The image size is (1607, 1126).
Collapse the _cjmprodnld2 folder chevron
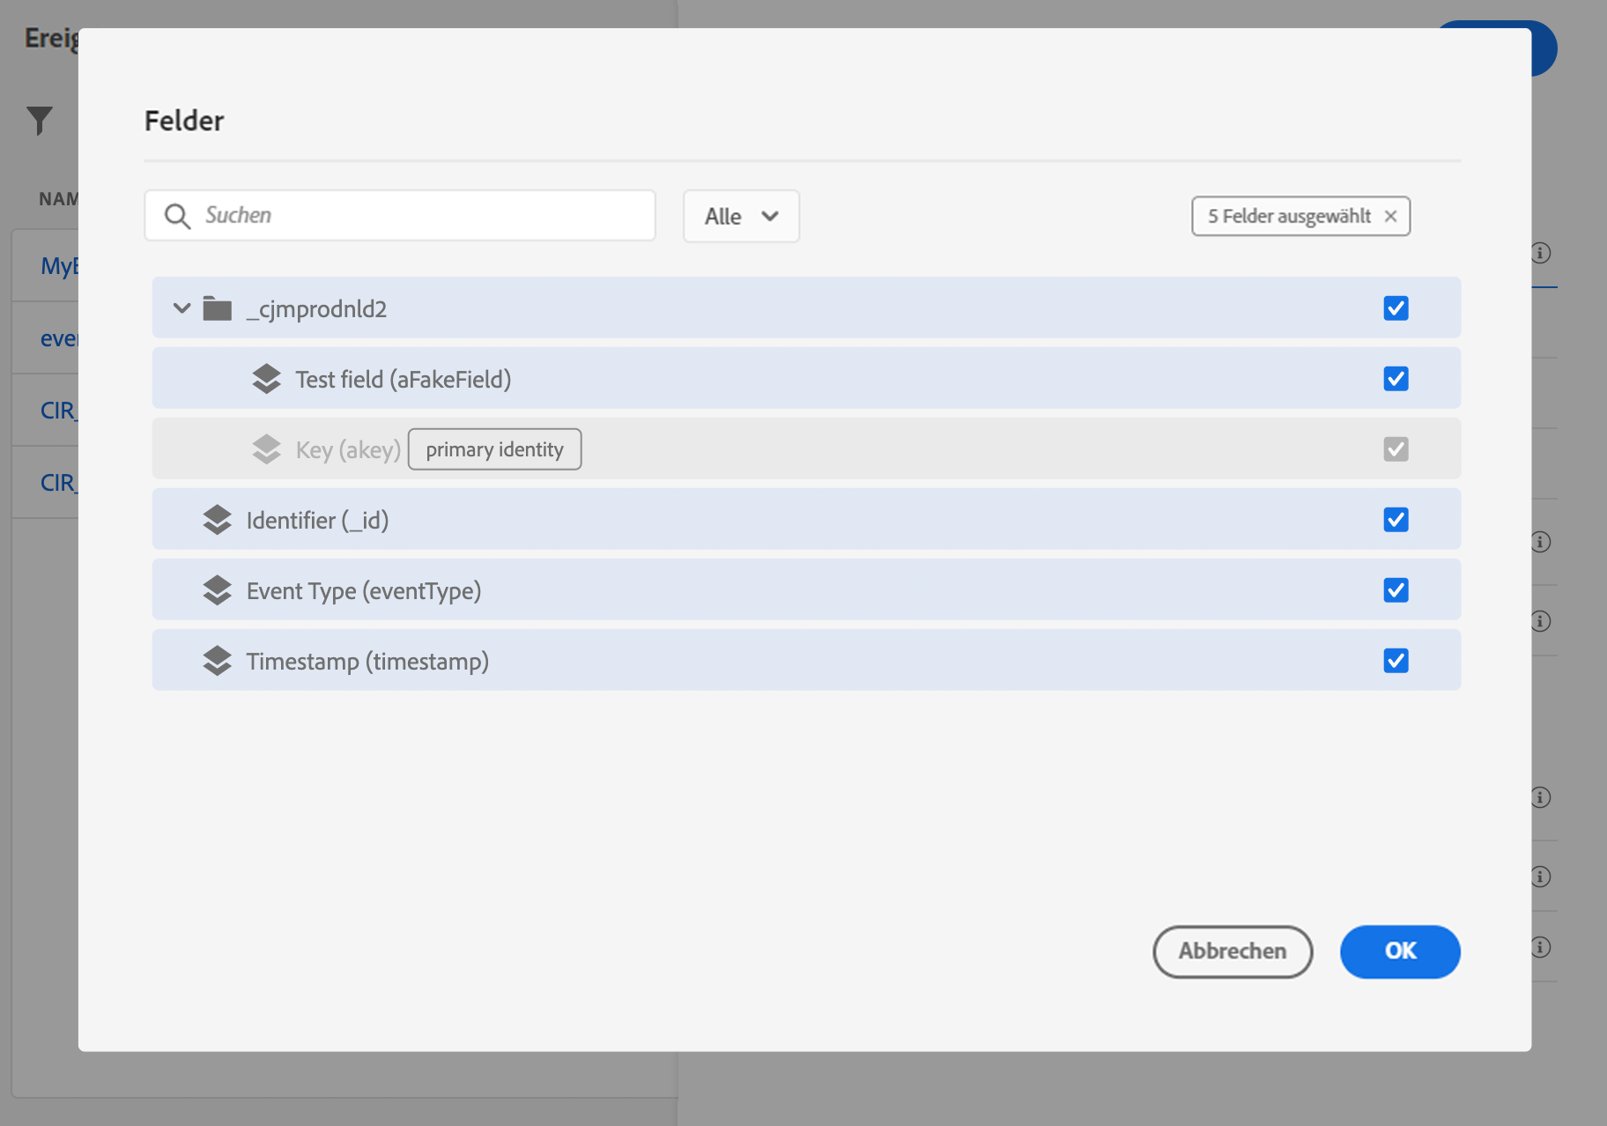tap(181, 308)
